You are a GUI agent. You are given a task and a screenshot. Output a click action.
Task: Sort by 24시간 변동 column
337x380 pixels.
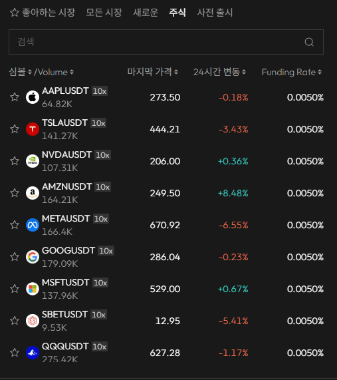click(x=219, y=72)
